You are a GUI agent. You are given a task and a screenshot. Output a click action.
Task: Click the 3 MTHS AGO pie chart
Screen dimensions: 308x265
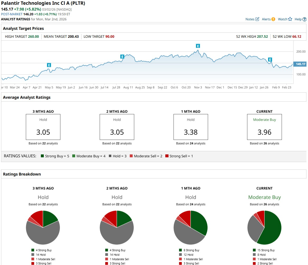[43, 228]
